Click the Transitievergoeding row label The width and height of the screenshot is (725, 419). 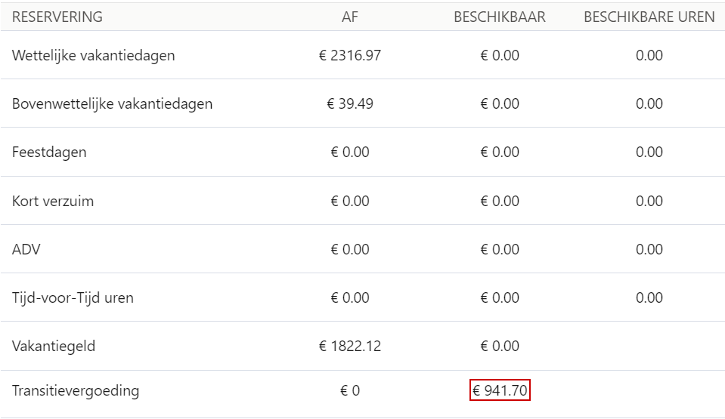tap(76, 390)
